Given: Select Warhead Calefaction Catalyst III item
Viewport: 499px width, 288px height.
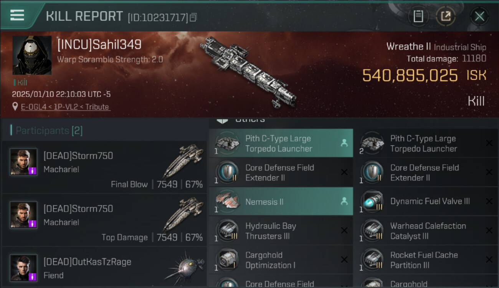Looking at the screenshot, I should (x=426, y=230).
